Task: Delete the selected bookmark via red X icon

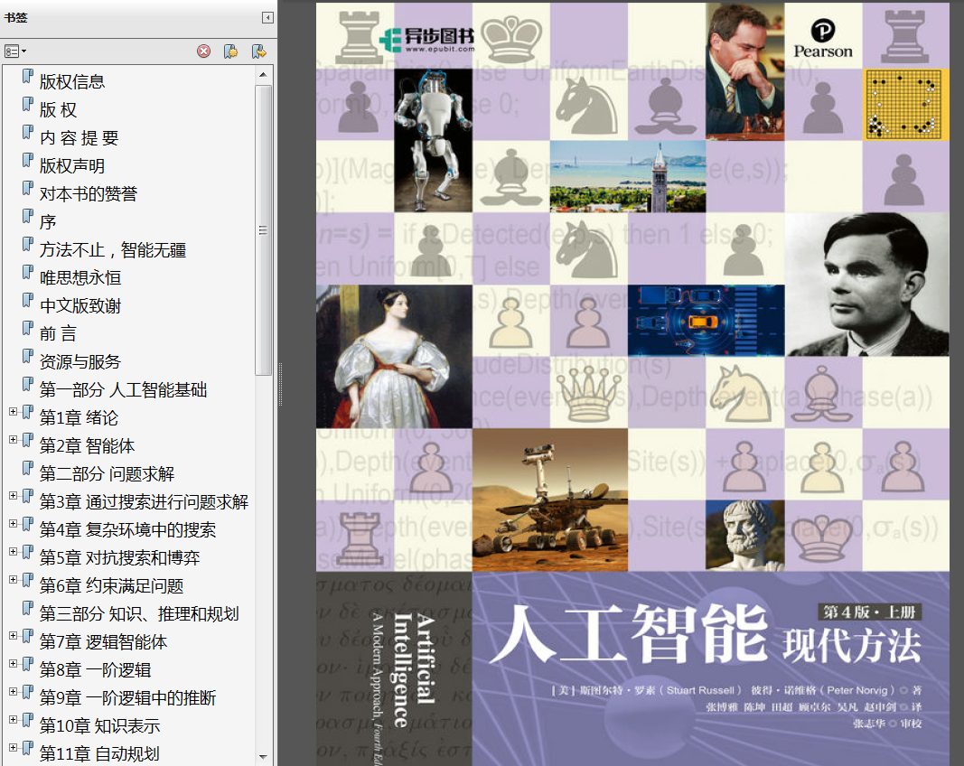Action: coord(201,51)
